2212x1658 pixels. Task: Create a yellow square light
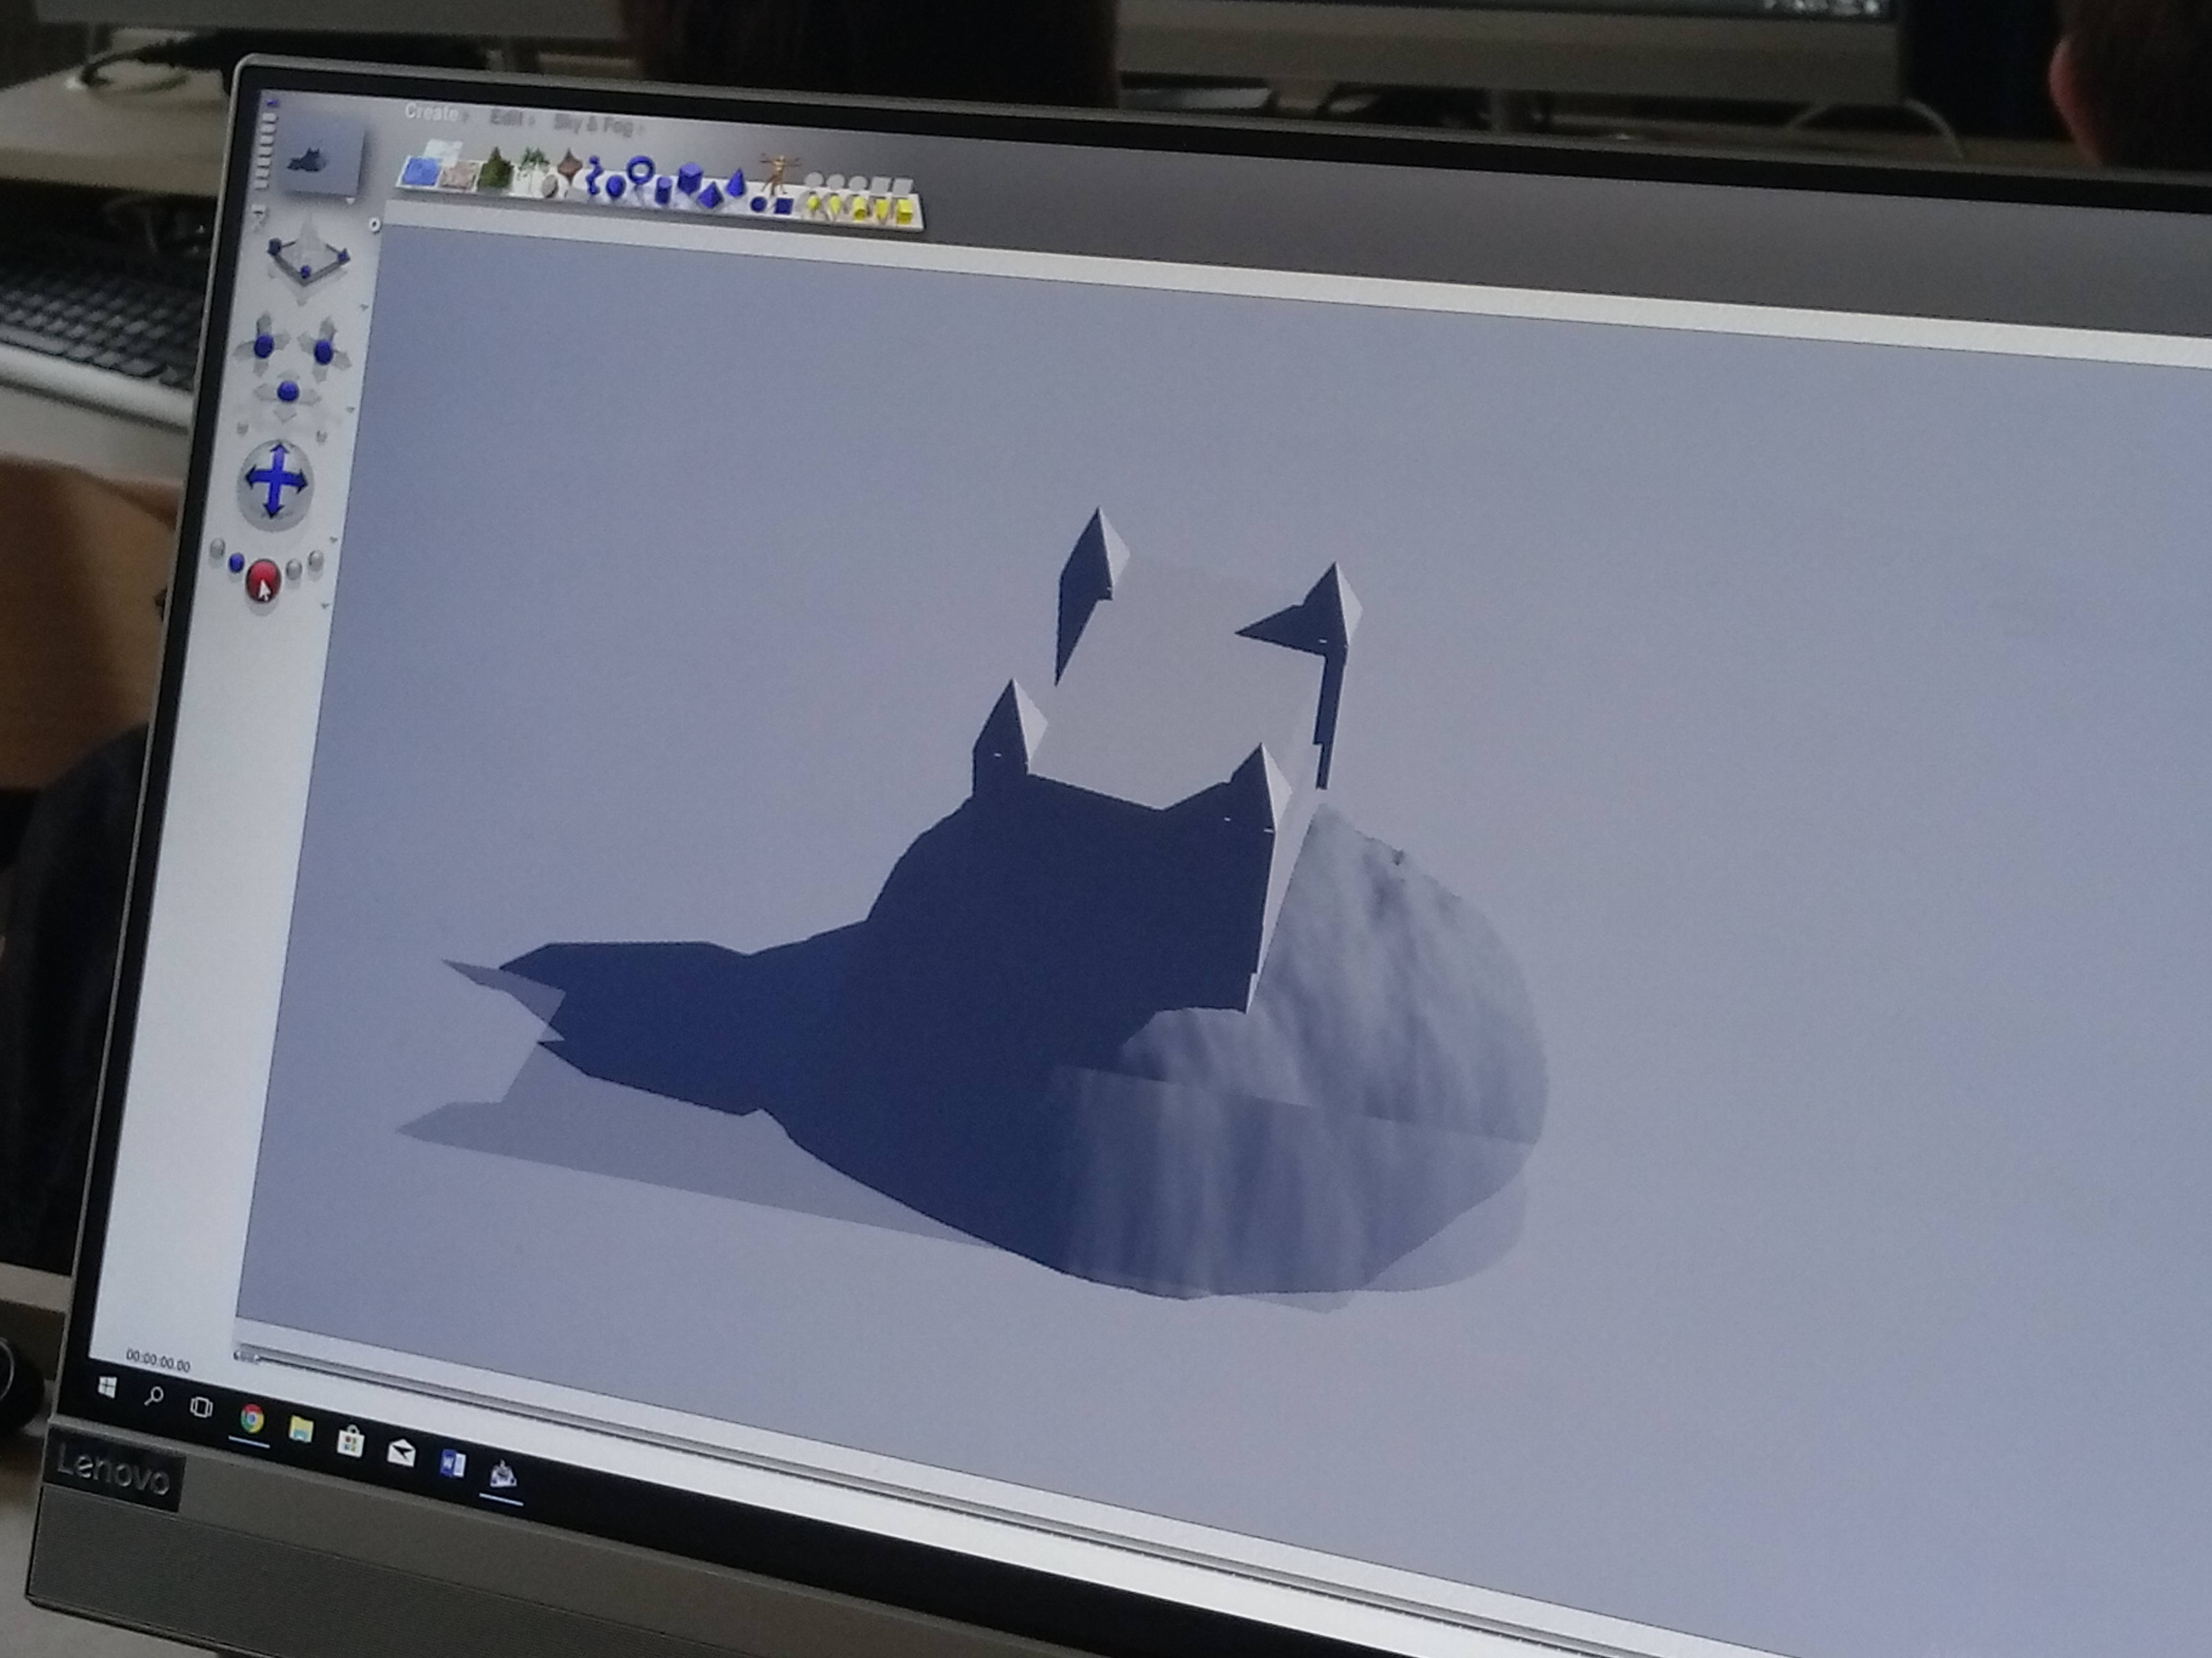pyautogui.click(x=904, y=212)
